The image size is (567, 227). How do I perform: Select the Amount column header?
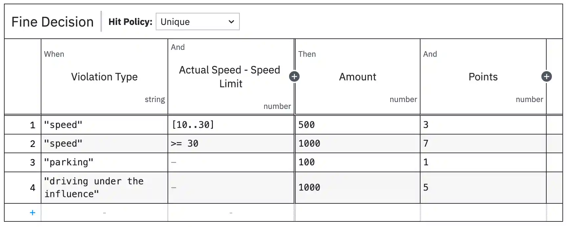(x=357, y=76)
